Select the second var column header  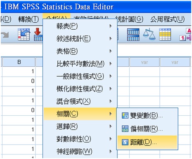[175, 62]
